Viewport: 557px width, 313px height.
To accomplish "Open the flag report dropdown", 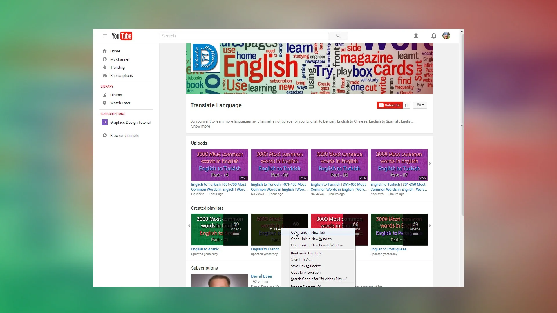I will (x=420, y=105).
